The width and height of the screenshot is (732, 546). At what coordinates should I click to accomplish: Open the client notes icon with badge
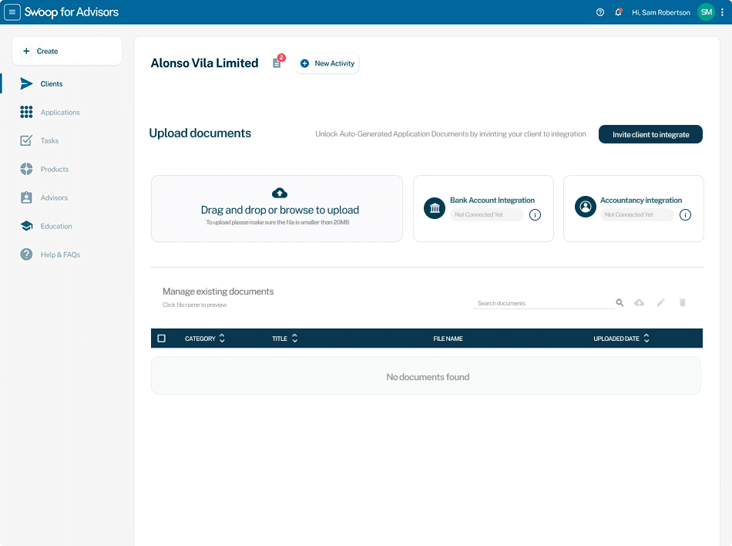point(277,63)
